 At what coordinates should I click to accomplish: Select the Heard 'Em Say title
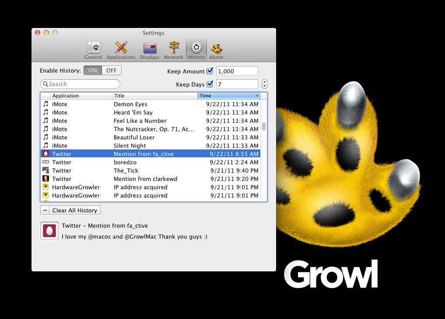tap(133, 112)
